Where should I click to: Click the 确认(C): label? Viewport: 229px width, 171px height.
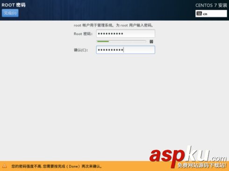coord(81,50)
